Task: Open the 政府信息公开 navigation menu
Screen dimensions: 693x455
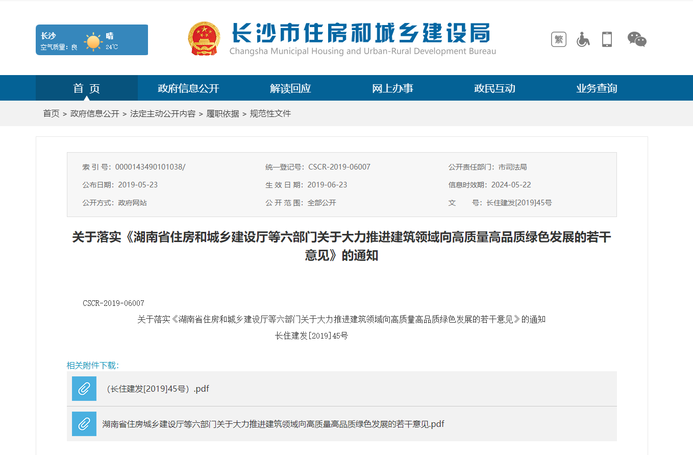Action: pos(188,88)
